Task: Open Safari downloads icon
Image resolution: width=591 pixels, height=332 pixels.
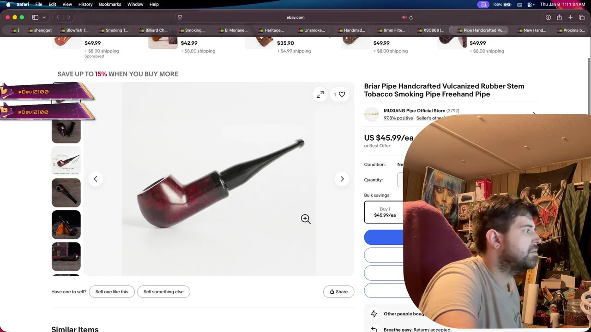Action: point(548,18)
